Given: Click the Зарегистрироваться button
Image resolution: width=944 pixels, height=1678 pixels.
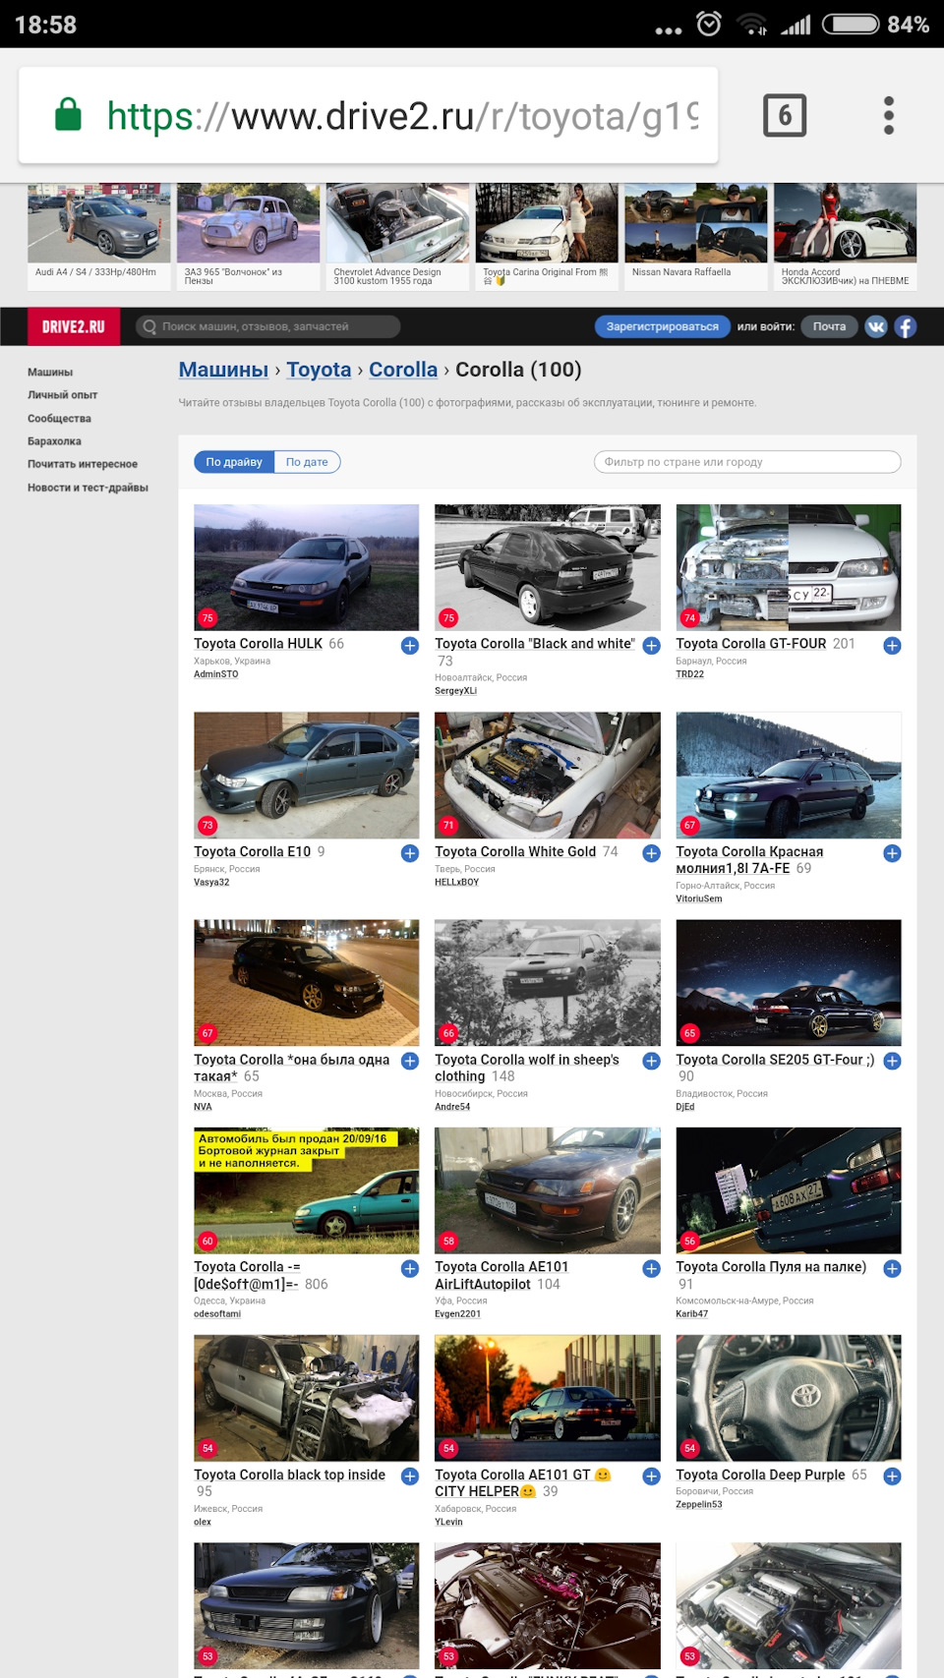Looking at the screenshot, I should (x=662, y=326).
